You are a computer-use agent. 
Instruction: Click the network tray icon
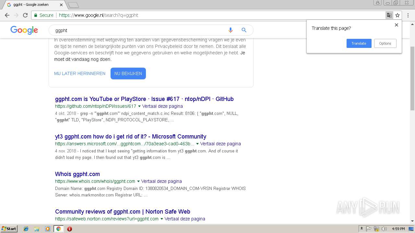click(x=376, y=229)
